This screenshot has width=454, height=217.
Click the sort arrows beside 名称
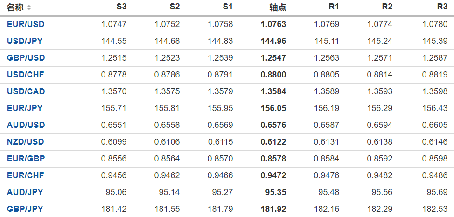tap(29, 7)
